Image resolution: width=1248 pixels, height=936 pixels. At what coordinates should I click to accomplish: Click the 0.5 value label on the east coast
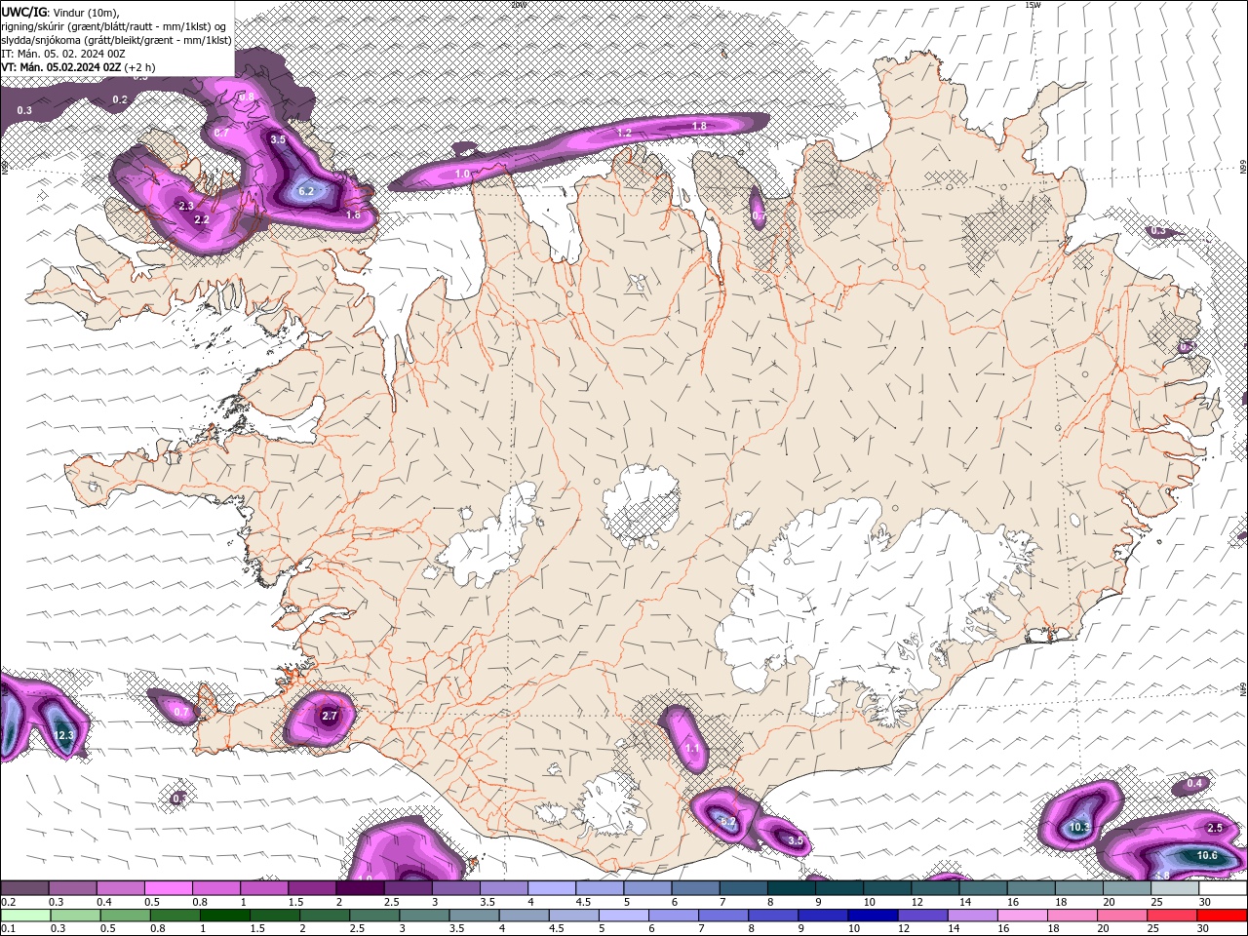(1187, 346)
